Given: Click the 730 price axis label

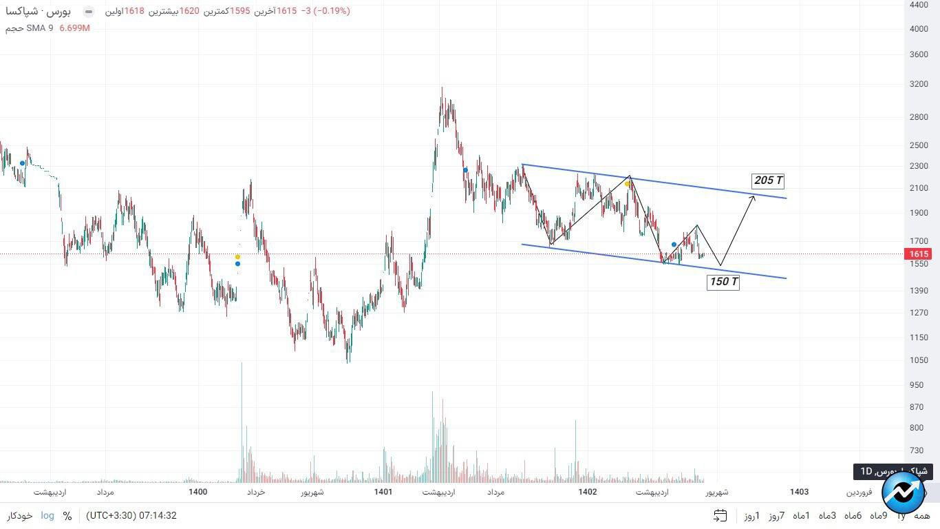Looking at the screenshot, I should 917,450.
